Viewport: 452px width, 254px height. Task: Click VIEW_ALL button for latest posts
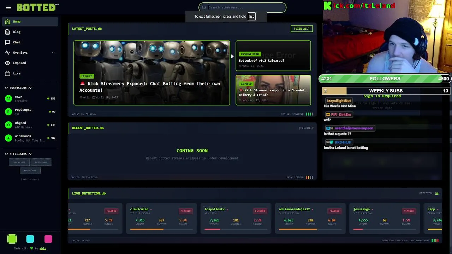point(302,29)
